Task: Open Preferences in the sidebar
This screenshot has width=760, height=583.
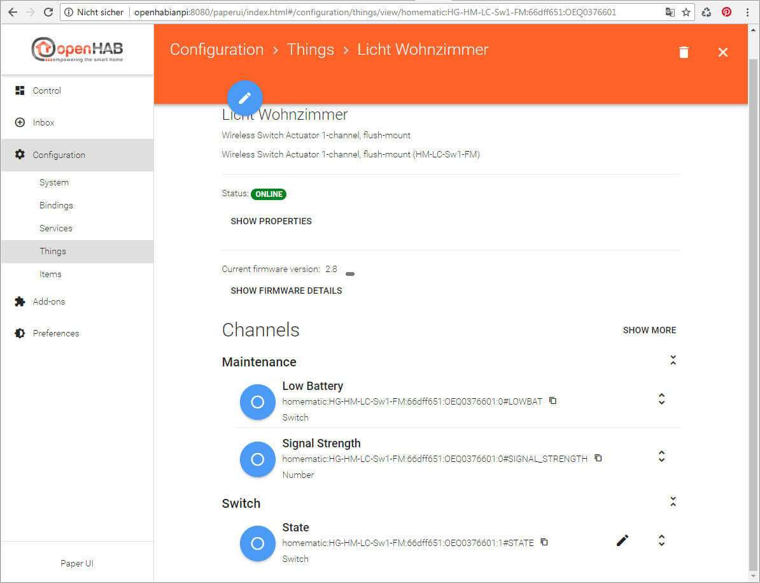Action: pyautogui.click(x=77, y=333)
